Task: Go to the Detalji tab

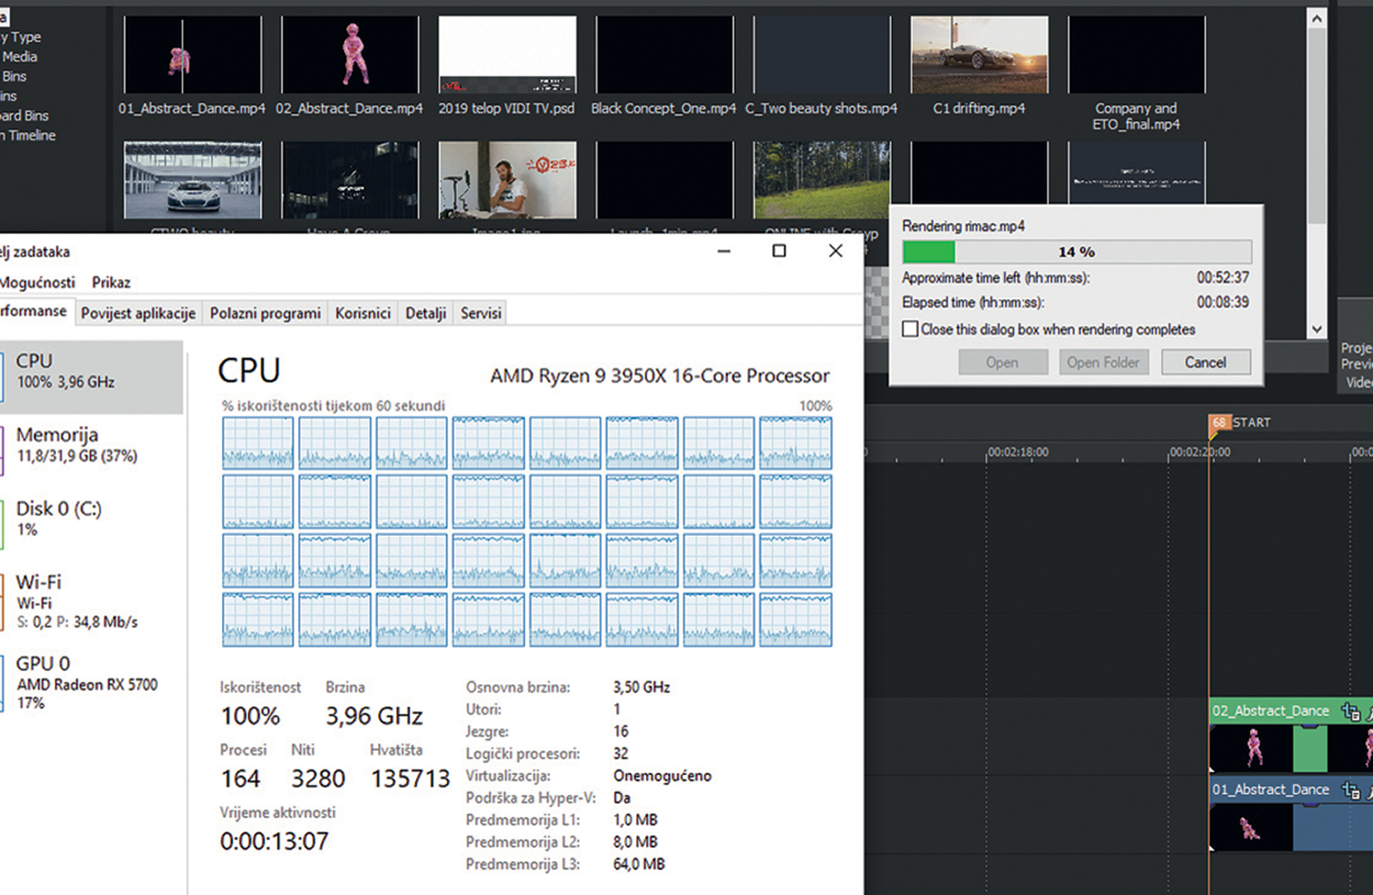Action: click(425, 313)
